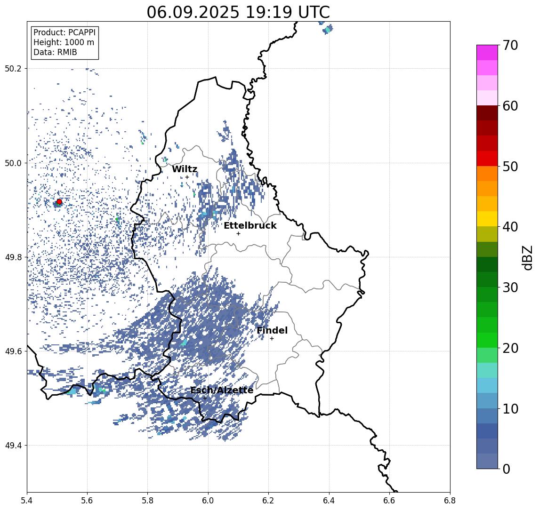
Task: Click the latitude 50.0 axis label
Action: click(x=13, y=163)
